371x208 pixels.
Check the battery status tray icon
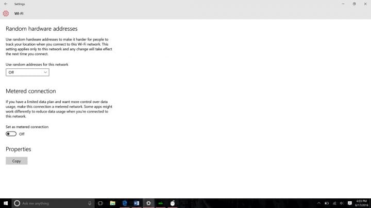tap(327, 203)
